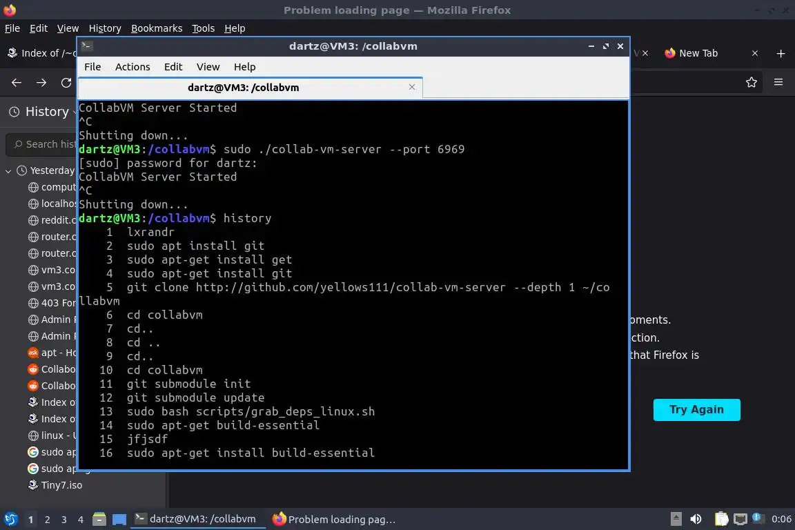Select the terminal task in taskbar

[x=198, y=519]
